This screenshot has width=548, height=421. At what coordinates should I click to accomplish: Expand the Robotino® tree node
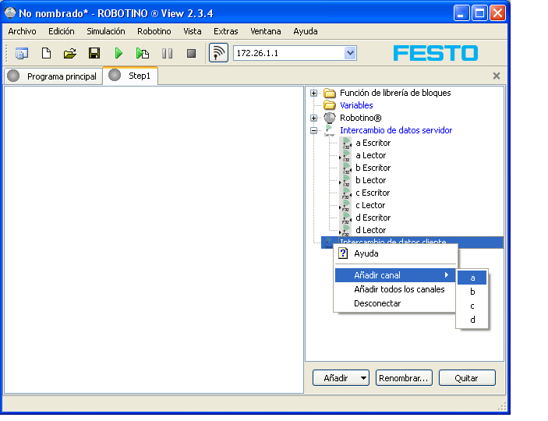314,119
